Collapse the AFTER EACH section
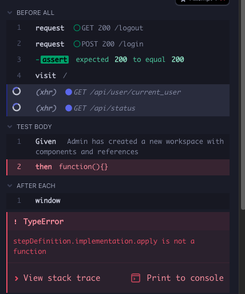 tap(10, 186)
